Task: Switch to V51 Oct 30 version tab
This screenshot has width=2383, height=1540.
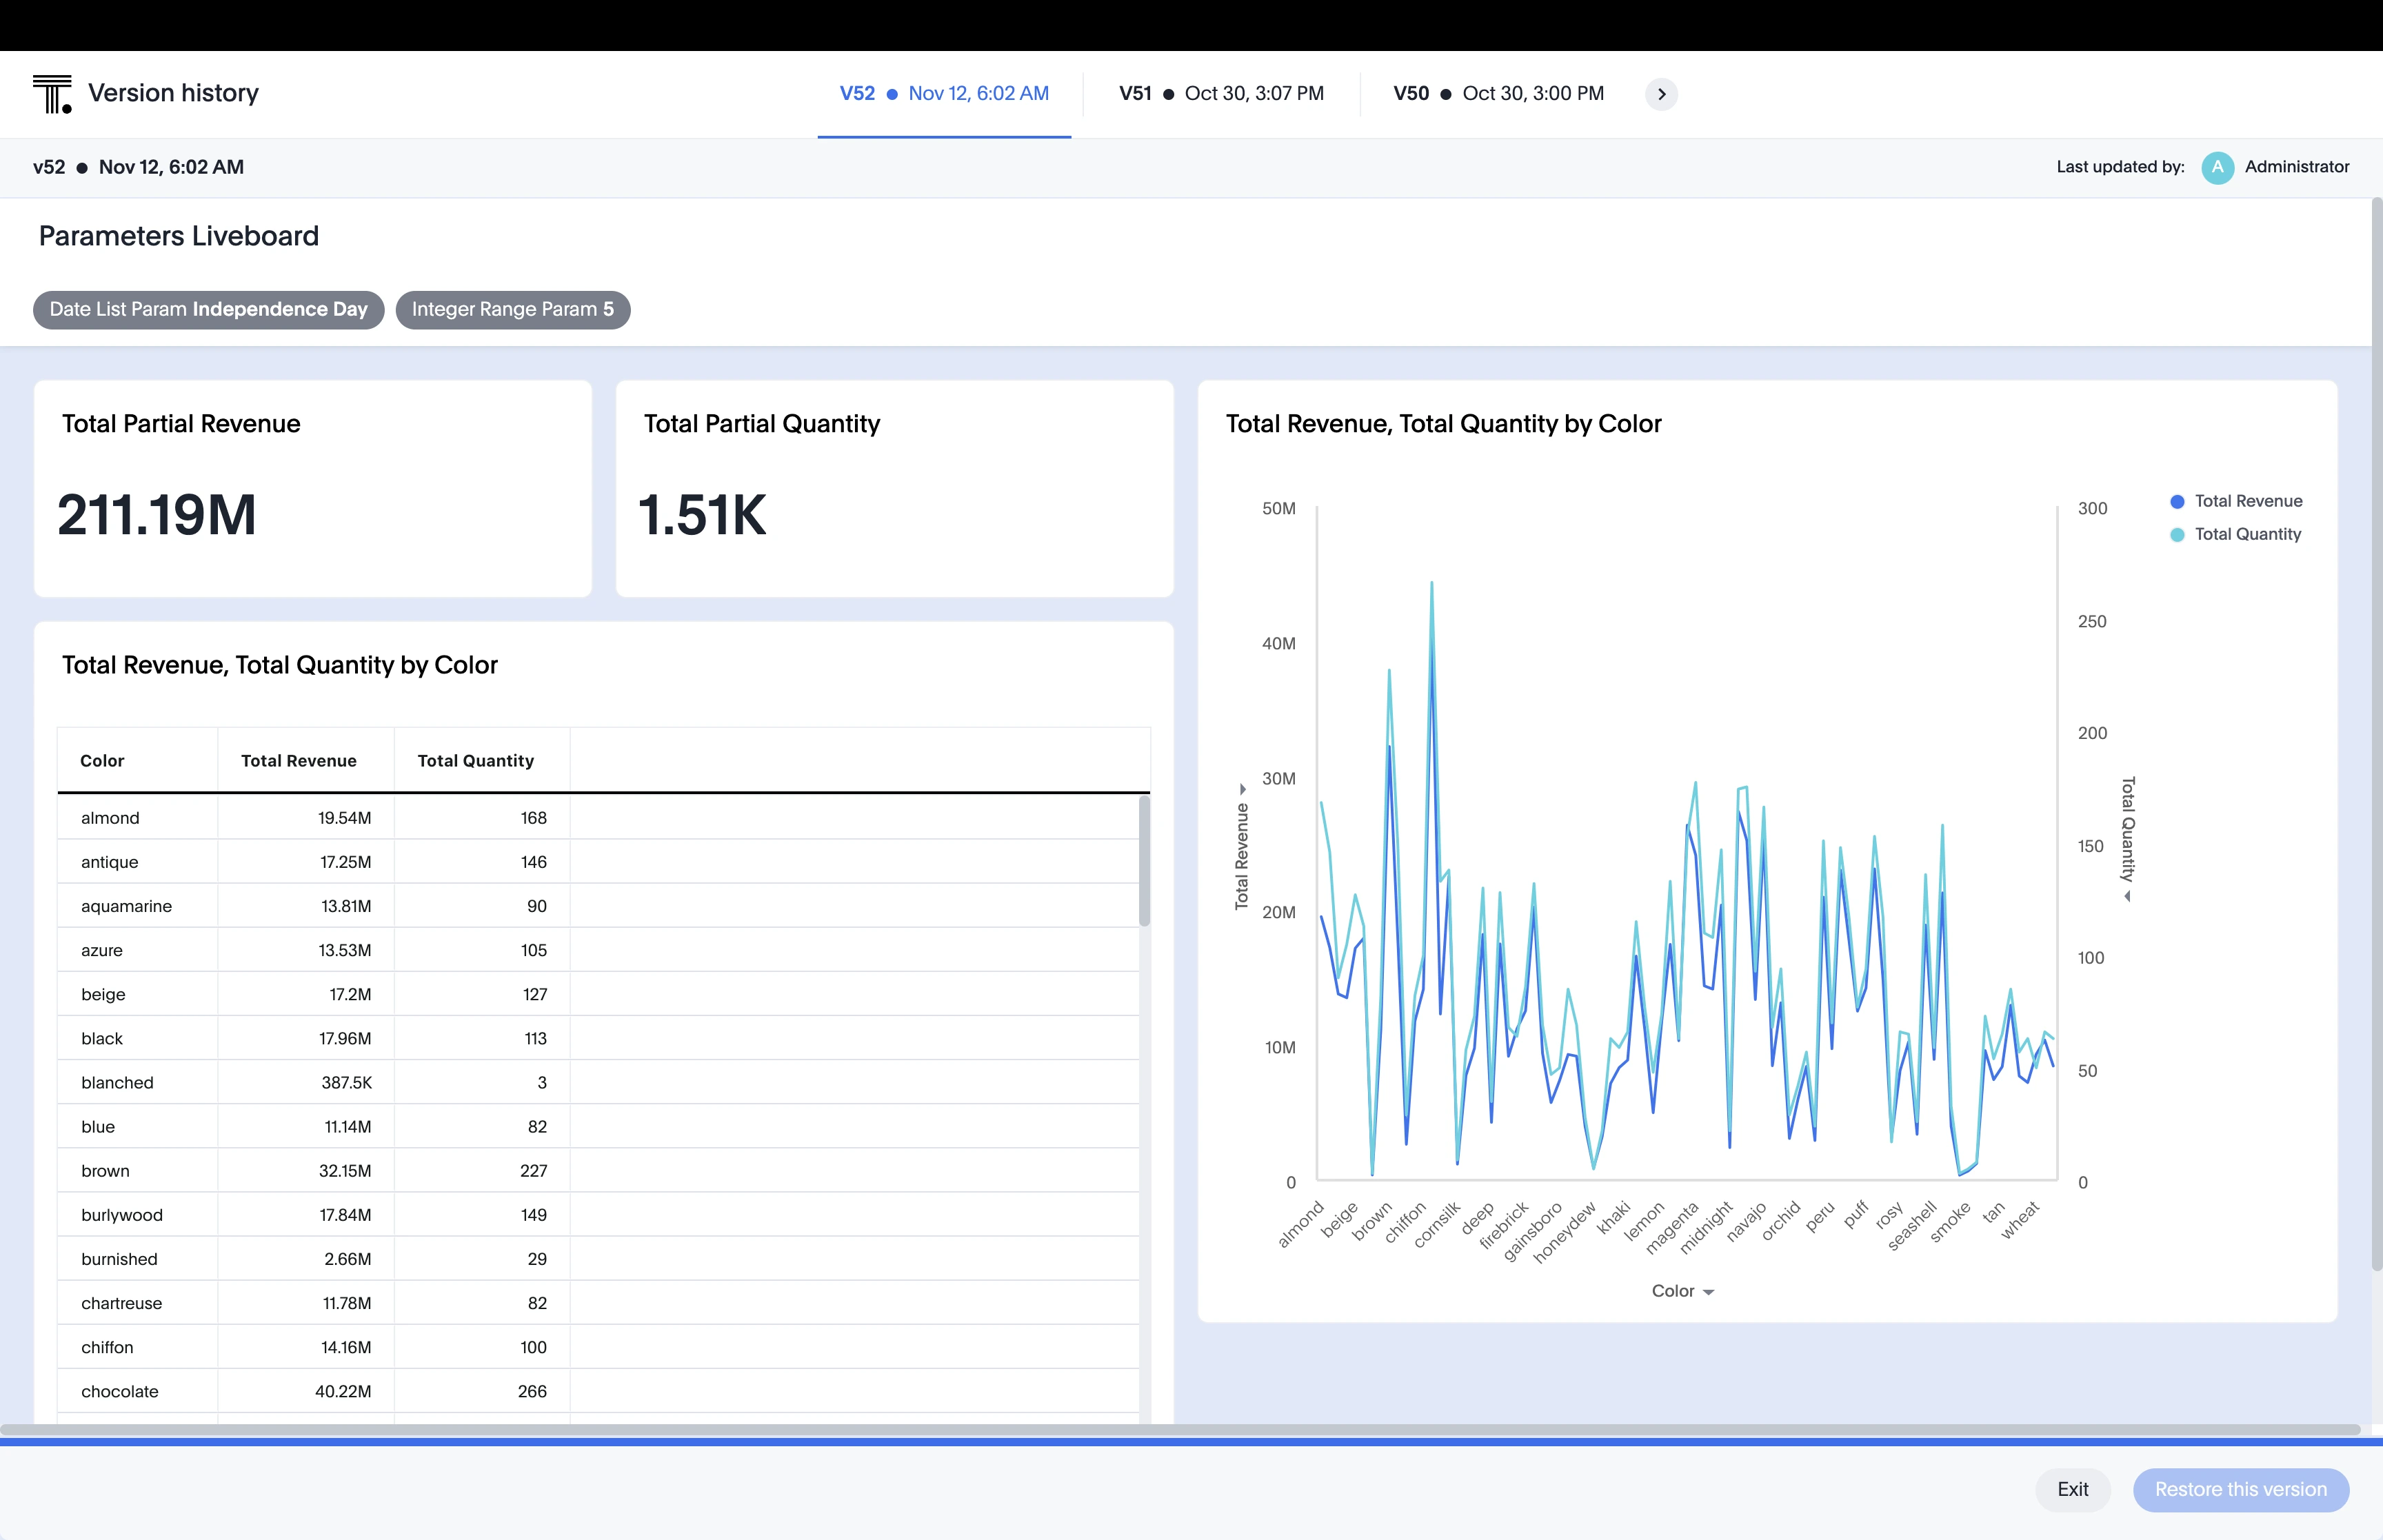Action: tap(1221, 94)
